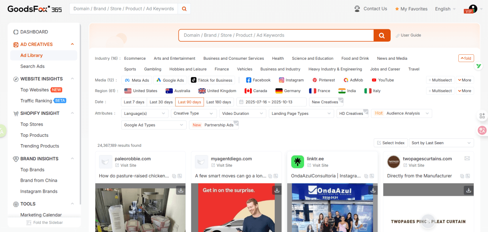Toggle the New Creatives filter

(x=326, y=102)
